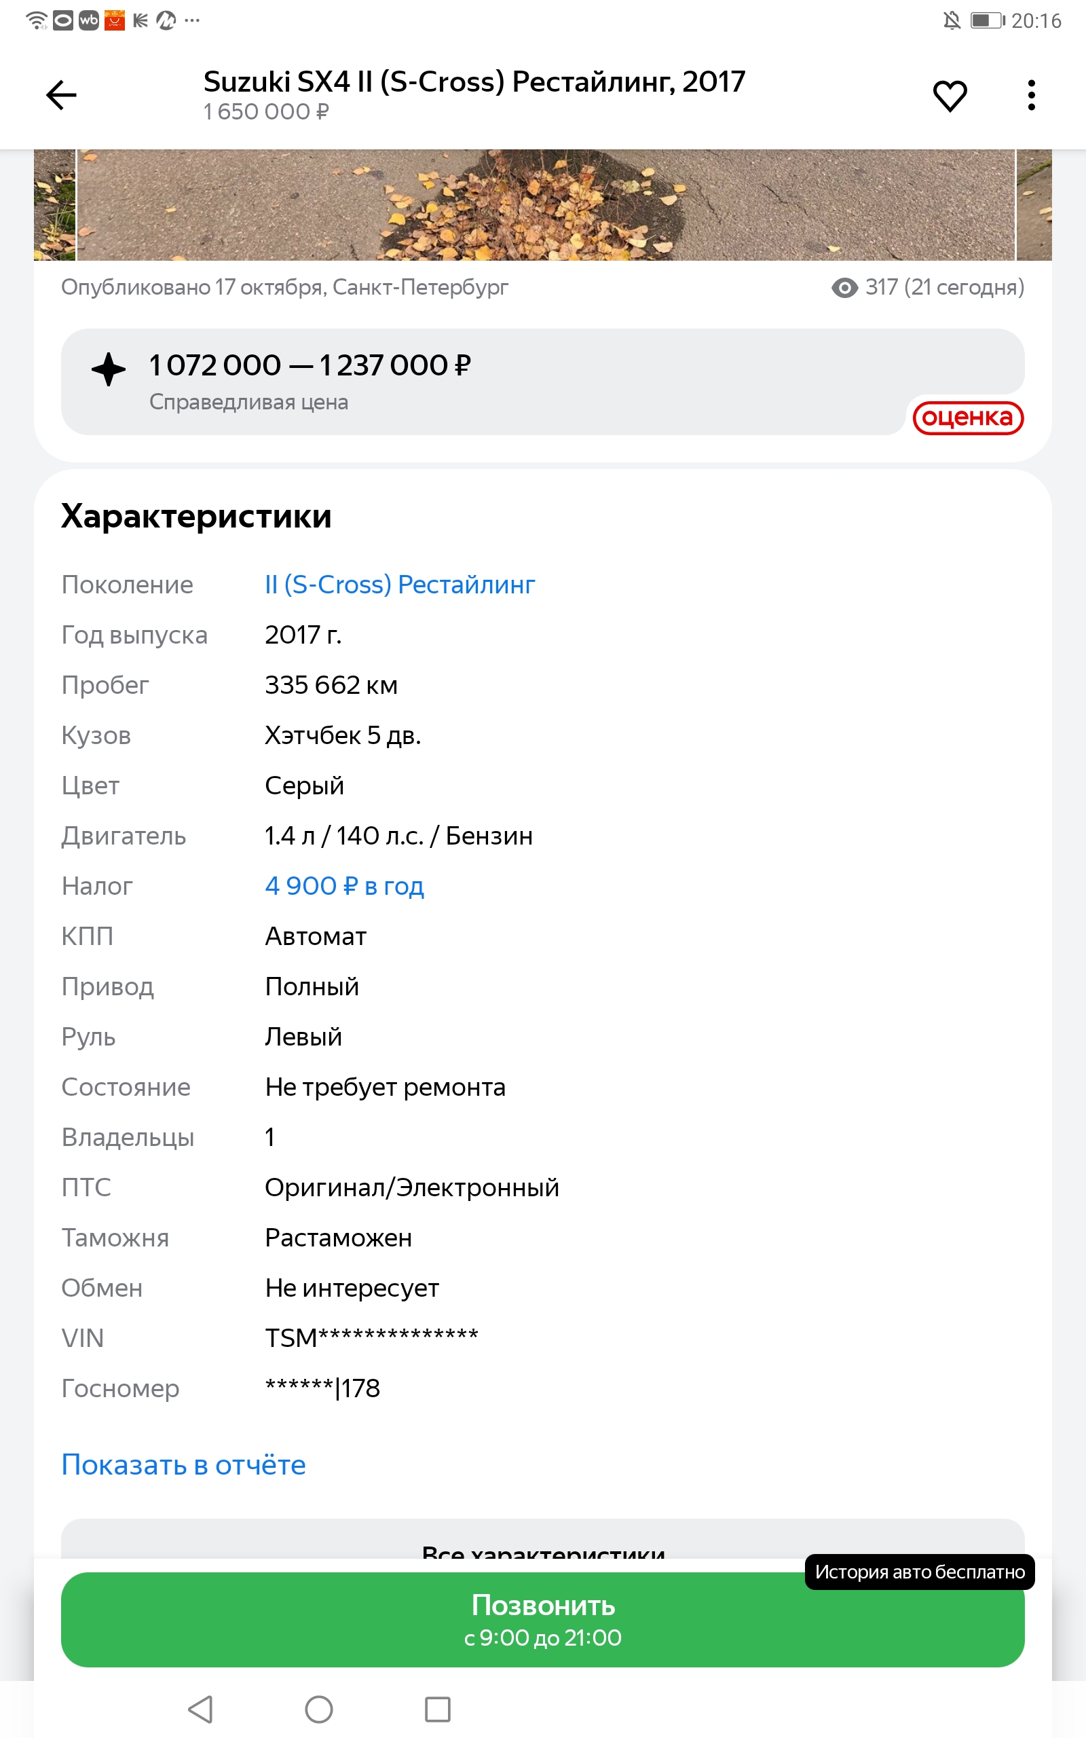This screenshot has height=1738, width=1086.
Task: Tap the star icon beside fair price
Action: (x=109, y=369)
